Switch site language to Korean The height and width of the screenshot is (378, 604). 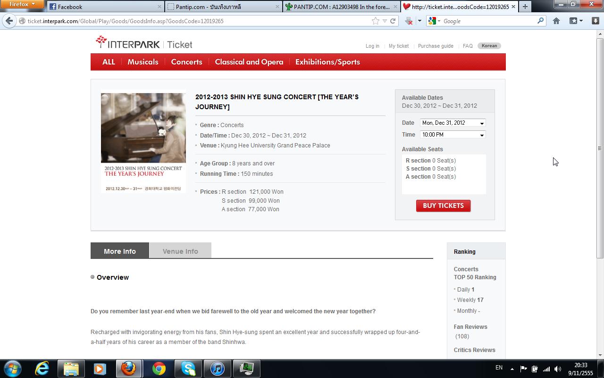(489, 46)
